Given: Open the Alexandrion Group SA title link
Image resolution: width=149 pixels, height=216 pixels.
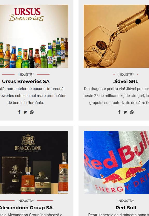Looking at the screenshot, I should coord(26,208).
